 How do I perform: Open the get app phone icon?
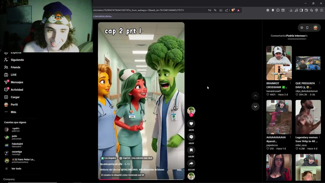point(307,28)
